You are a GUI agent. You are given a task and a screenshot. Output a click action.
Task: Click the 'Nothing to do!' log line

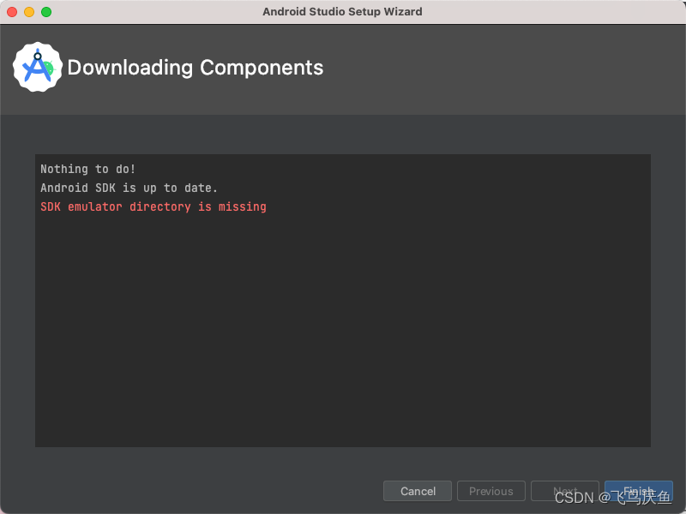88,169
